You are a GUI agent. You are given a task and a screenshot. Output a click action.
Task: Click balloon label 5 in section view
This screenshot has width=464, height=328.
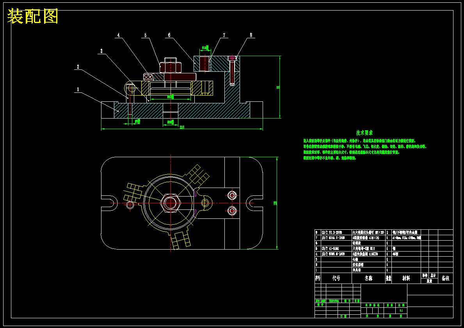pos(145,35)
